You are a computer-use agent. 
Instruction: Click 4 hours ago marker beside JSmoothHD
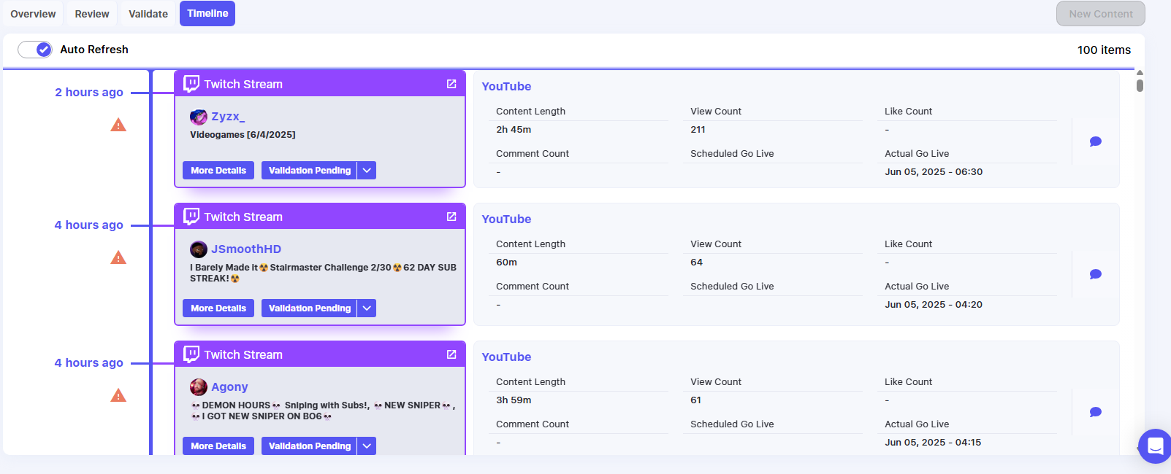click(89, 225)
